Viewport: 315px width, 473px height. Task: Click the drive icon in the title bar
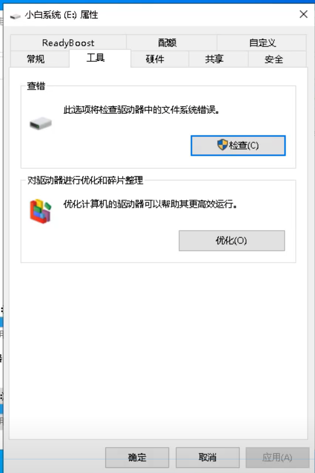pos(15,16)
